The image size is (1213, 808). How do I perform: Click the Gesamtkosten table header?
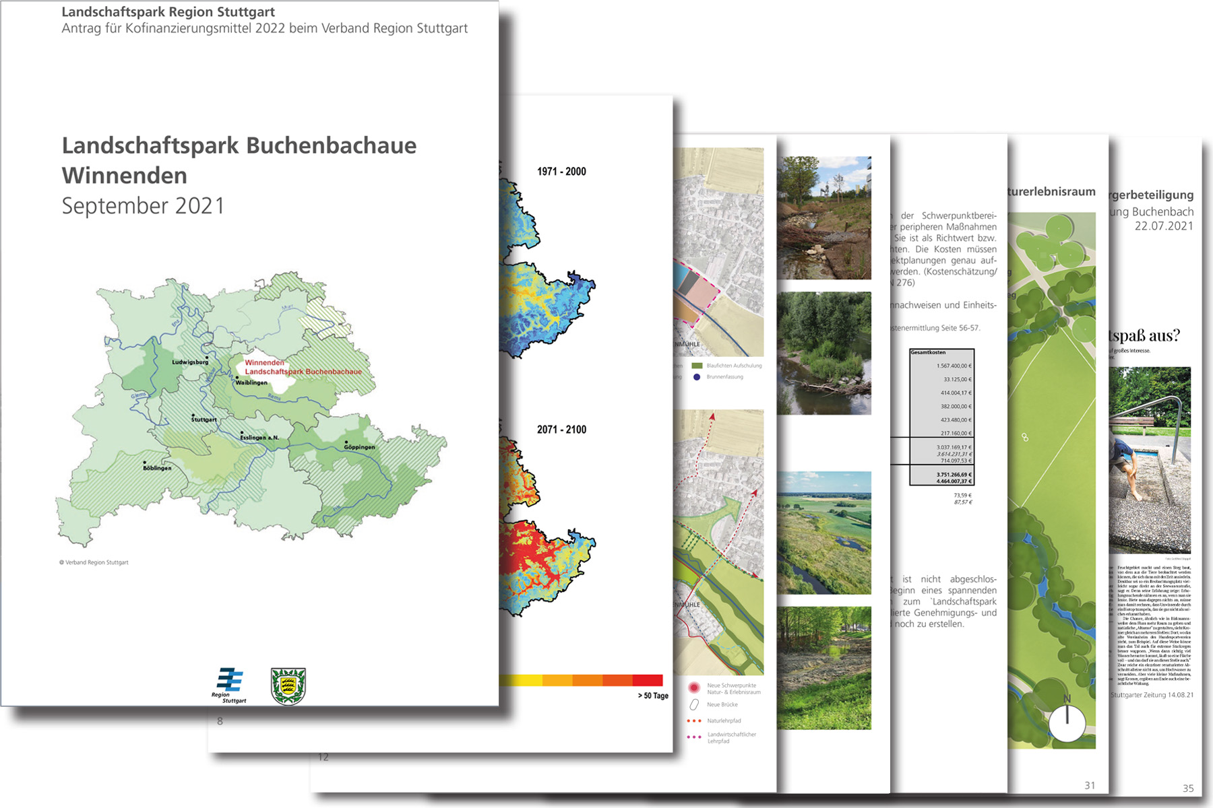929,352
